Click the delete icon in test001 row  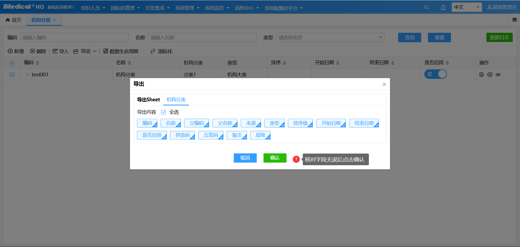point(490,75)
